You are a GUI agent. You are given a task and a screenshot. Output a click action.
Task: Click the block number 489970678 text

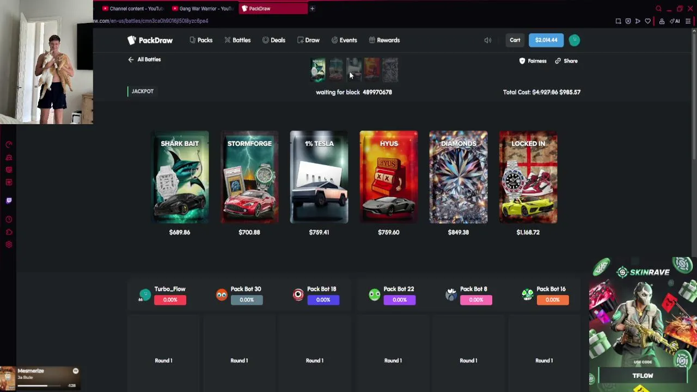point(377,92)
